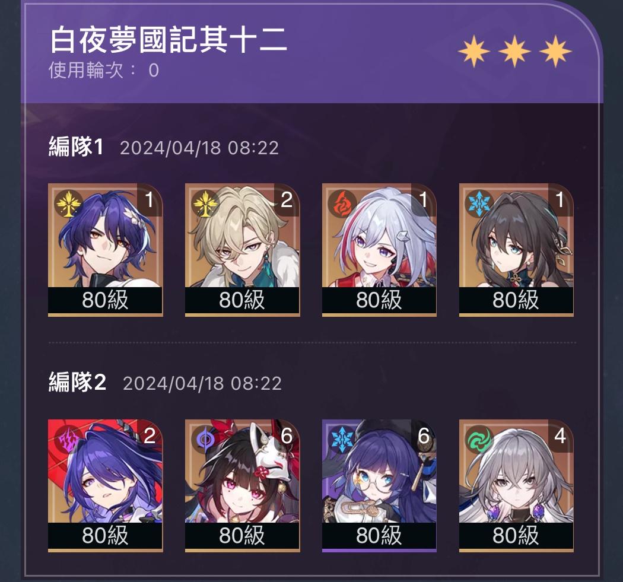Click the Imaginary element icon on Dr. Ratio's card

(x=69, y=204)
